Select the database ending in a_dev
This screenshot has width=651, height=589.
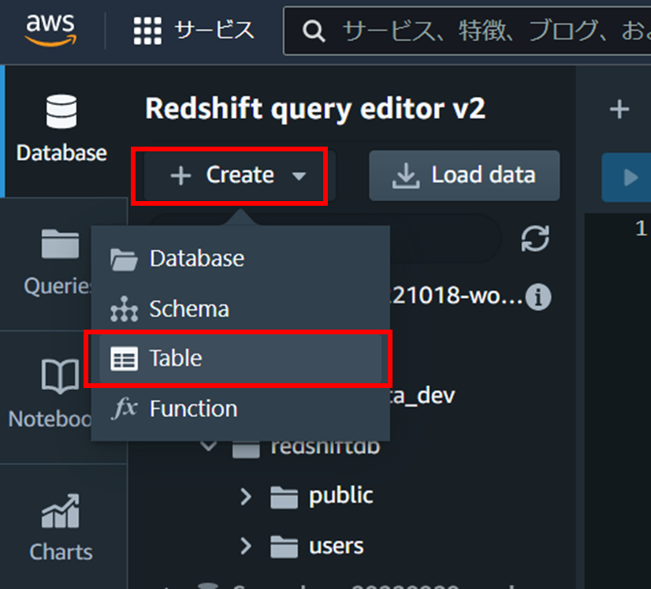422,396
